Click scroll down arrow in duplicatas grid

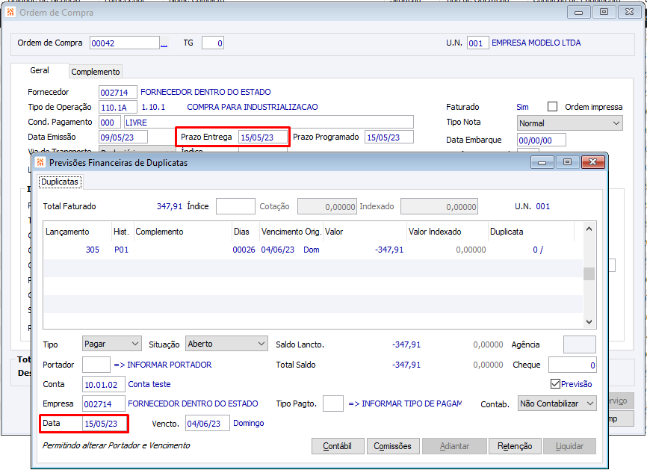coord(589,321)
